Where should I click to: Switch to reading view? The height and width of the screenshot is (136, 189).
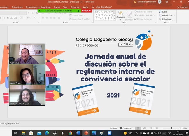pos(151,128)
